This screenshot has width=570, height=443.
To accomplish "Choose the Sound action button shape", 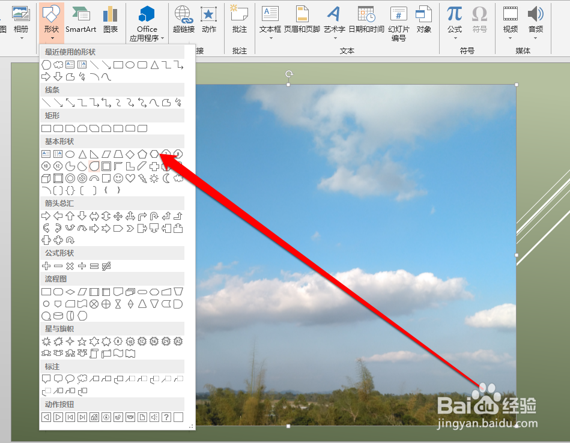I will (x=154, y=417).
